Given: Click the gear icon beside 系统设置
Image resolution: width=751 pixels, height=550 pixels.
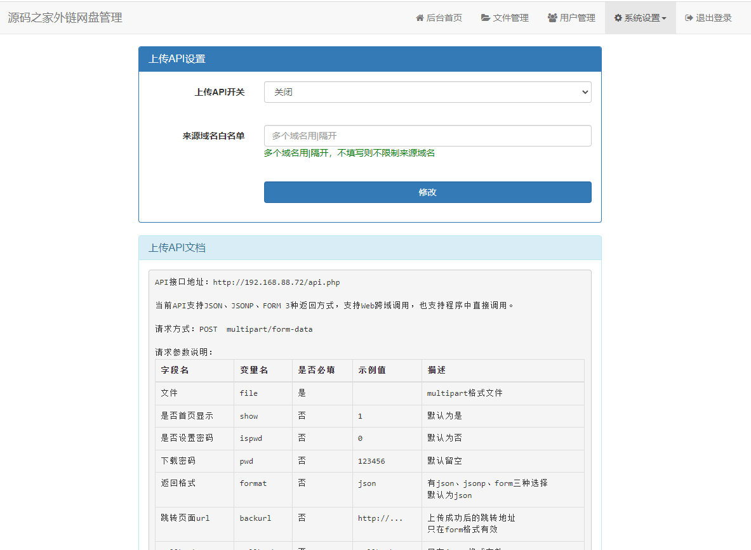Looking at the screenshot, I should 618,18.
